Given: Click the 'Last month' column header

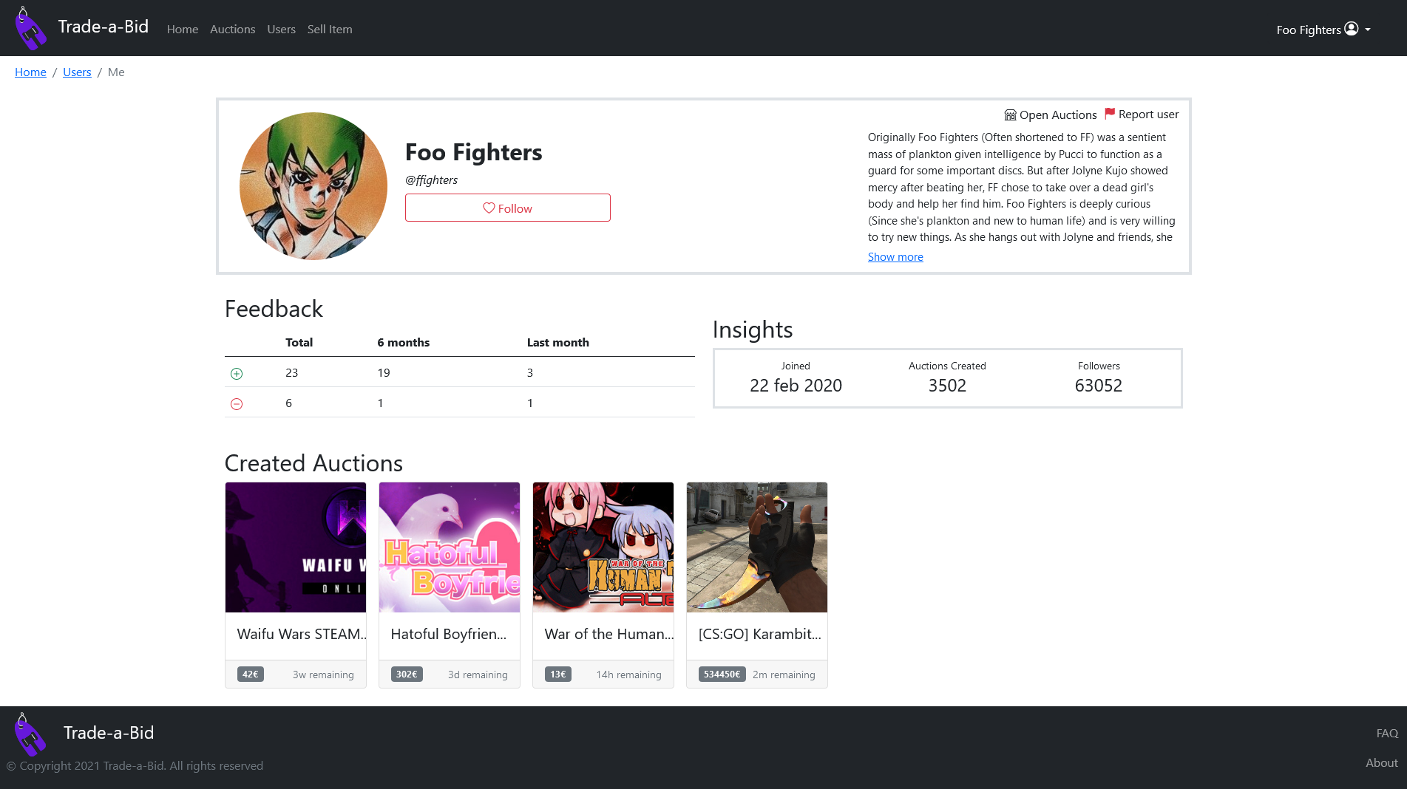Looking at the screenshot, I should coord(558,342).
